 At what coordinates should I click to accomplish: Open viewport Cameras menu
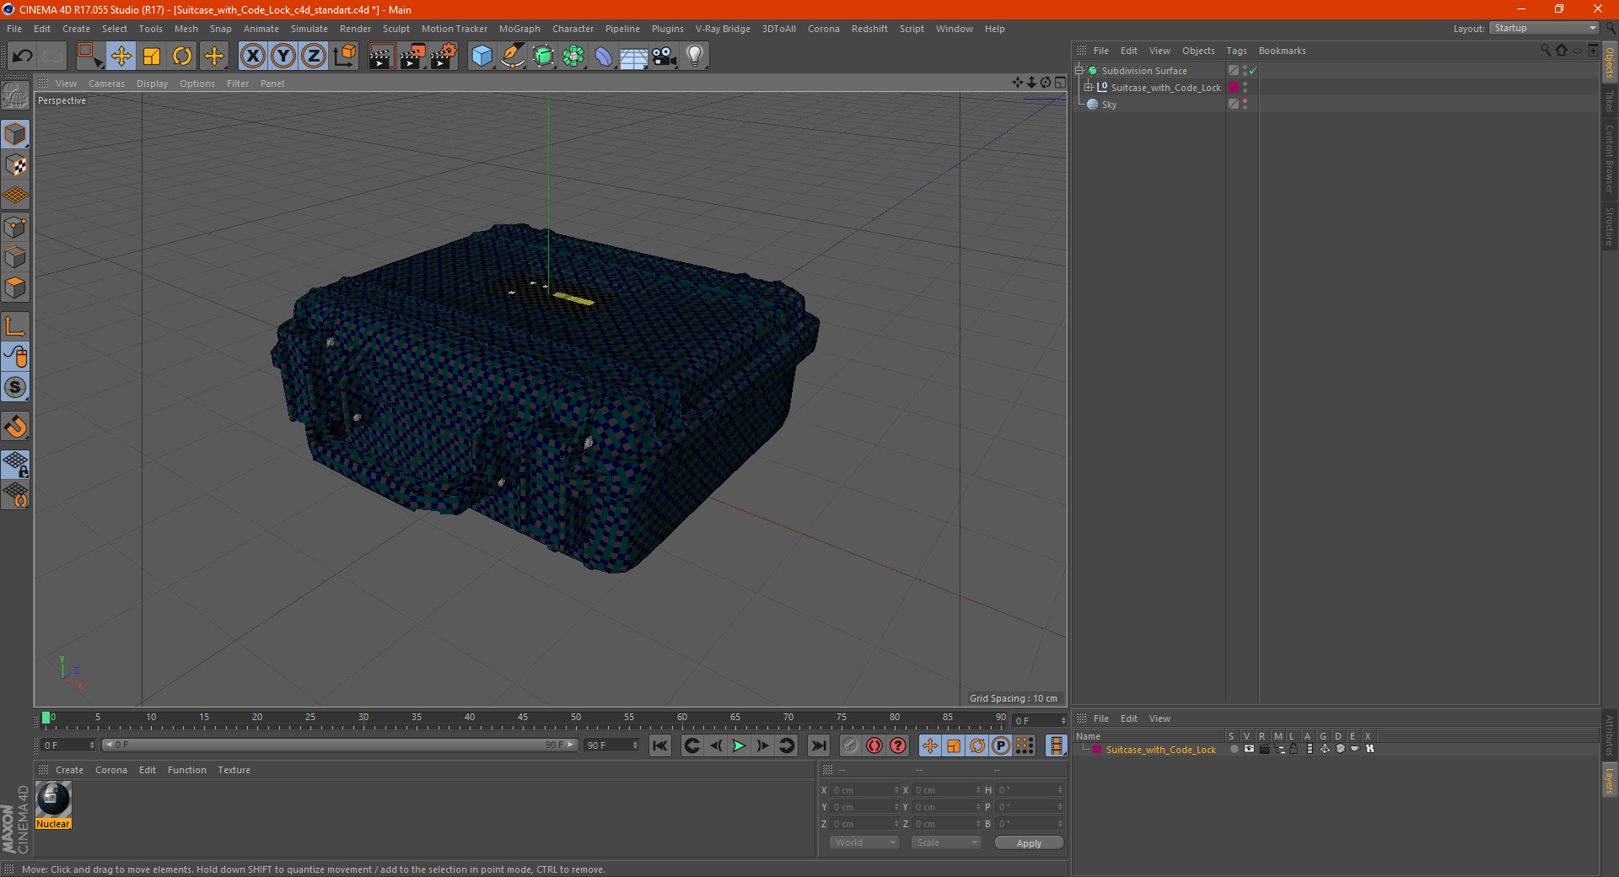106,83
